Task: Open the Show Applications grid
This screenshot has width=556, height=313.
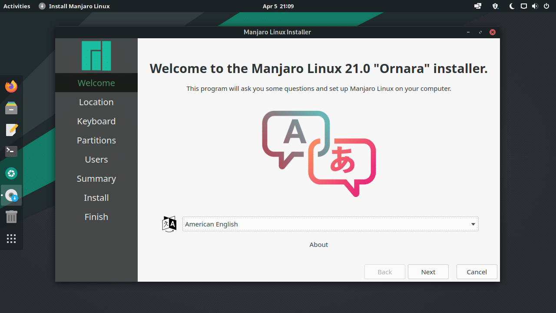Action: pos(11,238)
